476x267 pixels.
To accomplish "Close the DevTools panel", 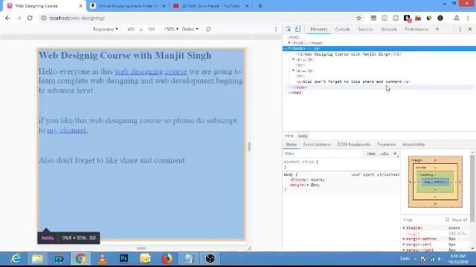I will click(469, 29).
